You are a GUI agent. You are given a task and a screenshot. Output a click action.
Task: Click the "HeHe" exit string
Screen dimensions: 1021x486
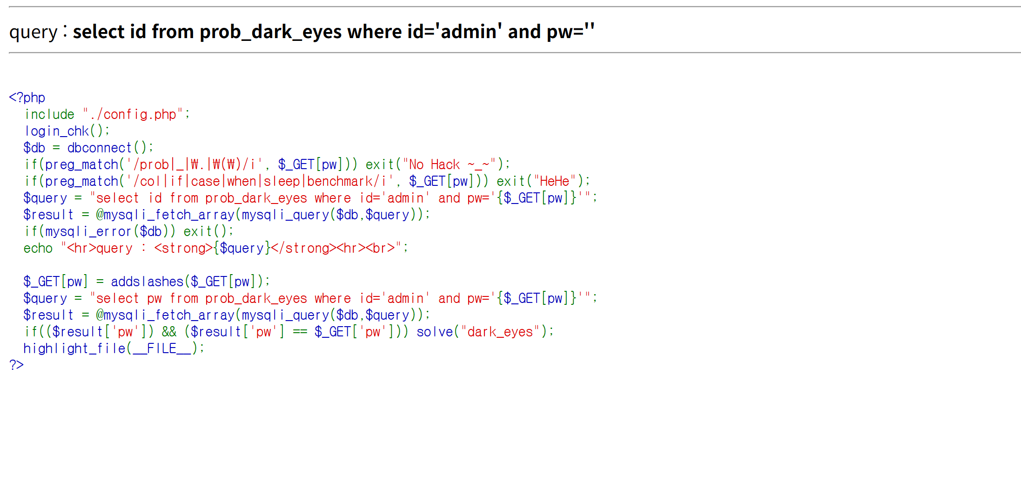point(554,181)
